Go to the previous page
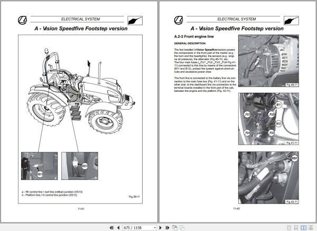 point(118,228)
